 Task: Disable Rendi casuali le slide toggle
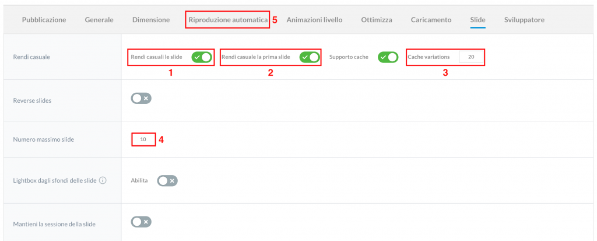point(201,57)
